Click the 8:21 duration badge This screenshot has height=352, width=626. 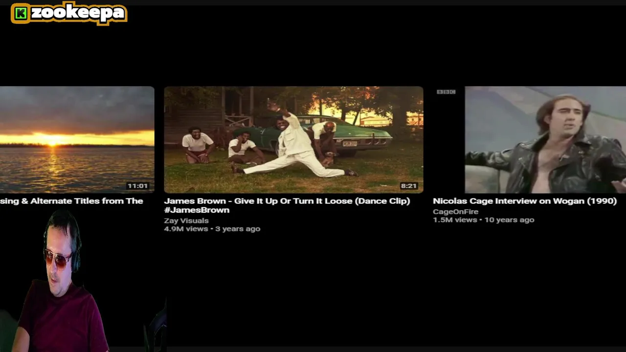tap(408, 186)
